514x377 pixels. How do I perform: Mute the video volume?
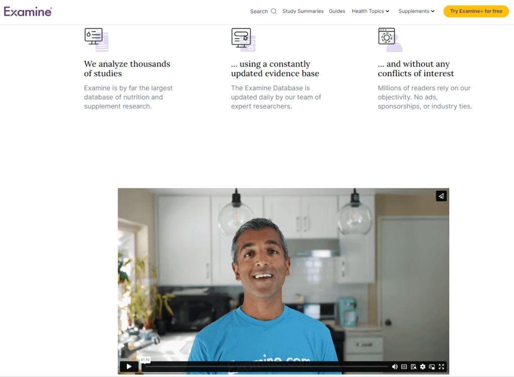(395, 366)
